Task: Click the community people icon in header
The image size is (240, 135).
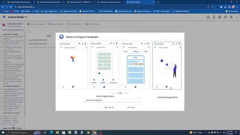Action: coord(231,17)
